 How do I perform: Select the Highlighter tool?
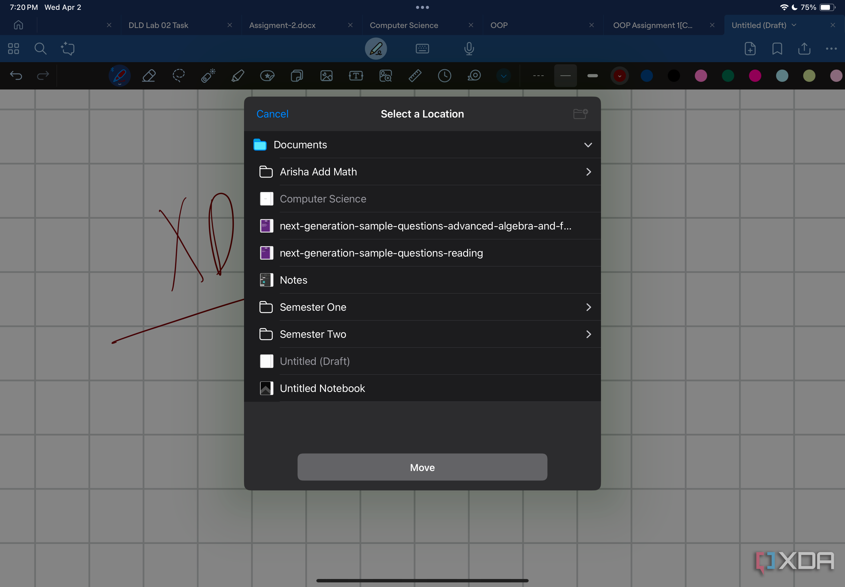click(x=238, y=76)
